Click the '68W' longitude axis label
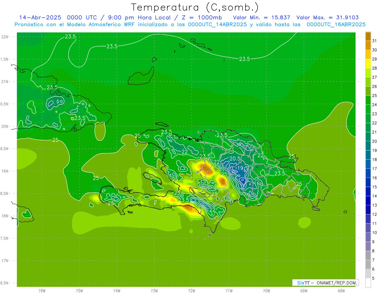The image size is (383, 295). pos(341,291)
